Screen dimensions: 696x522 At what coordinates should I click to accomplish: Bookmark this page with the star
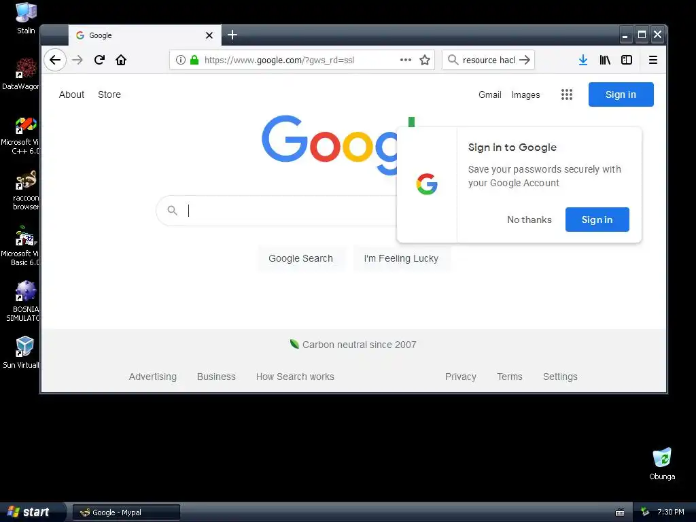click(425, 60)
